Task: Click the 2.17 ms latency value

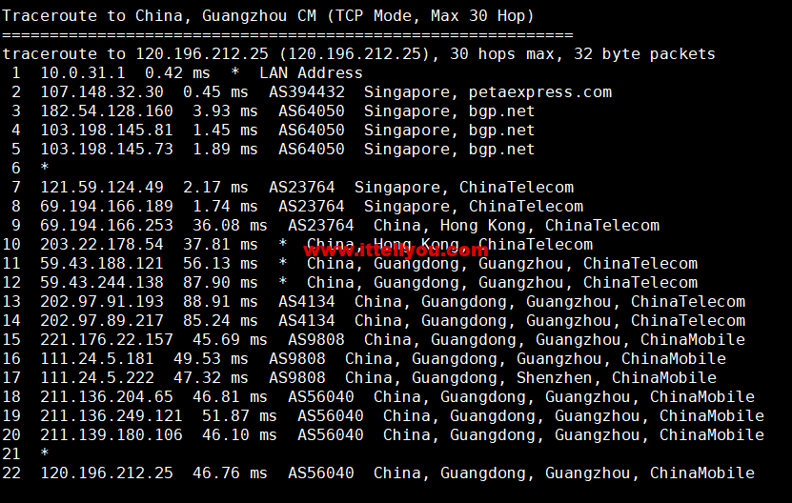Action: coord(215,188)
